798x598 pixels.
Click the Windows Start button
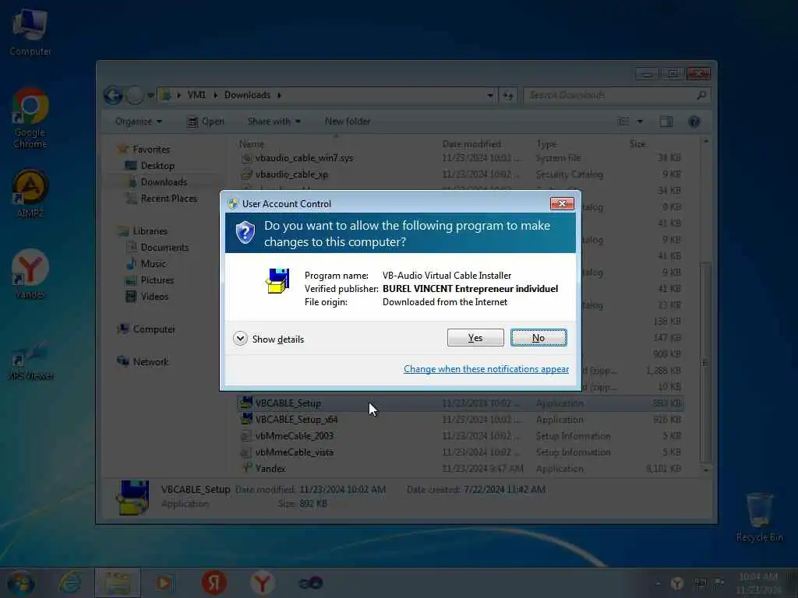[21, 582]
